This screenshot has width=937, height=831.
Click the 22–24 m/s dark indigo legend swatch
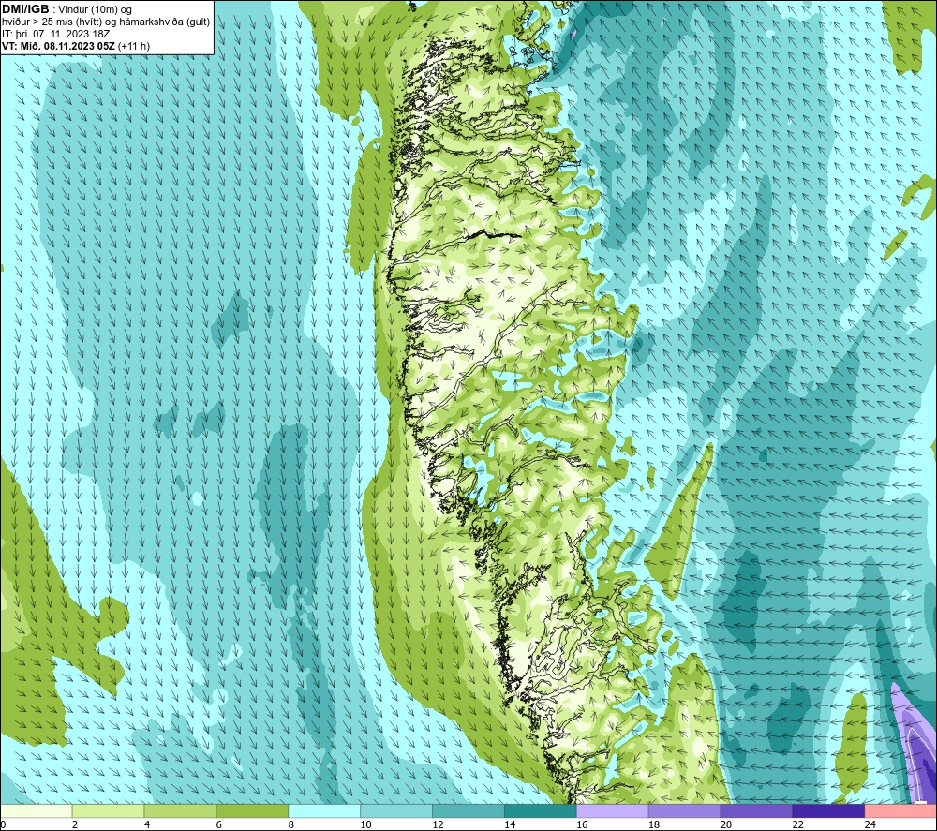[828, 810]
